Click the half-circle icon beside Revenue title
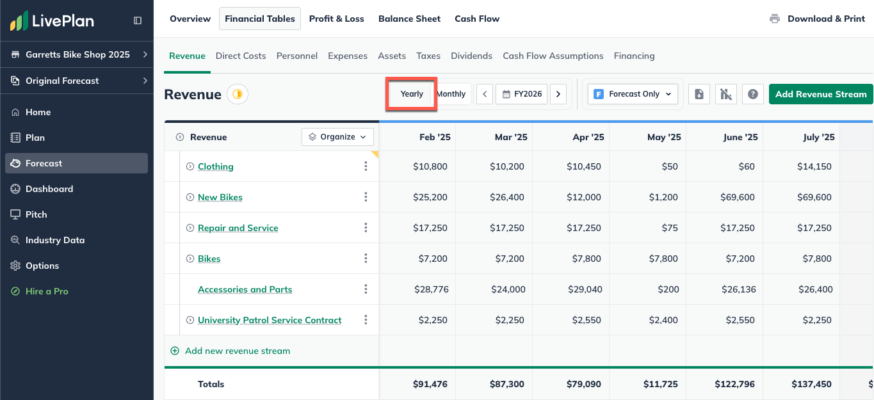Image resolution: width=874 pixels, height=400 pixels. pos(238,94)
